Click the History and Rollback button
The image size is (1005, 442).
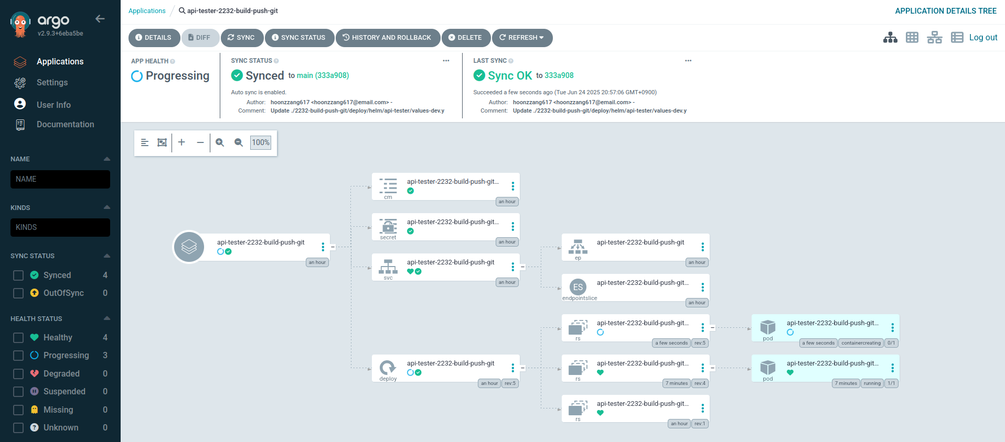[388, 38]
